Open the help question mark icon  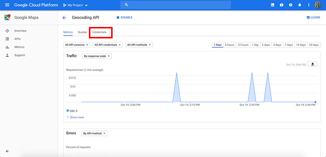(291, 5)
